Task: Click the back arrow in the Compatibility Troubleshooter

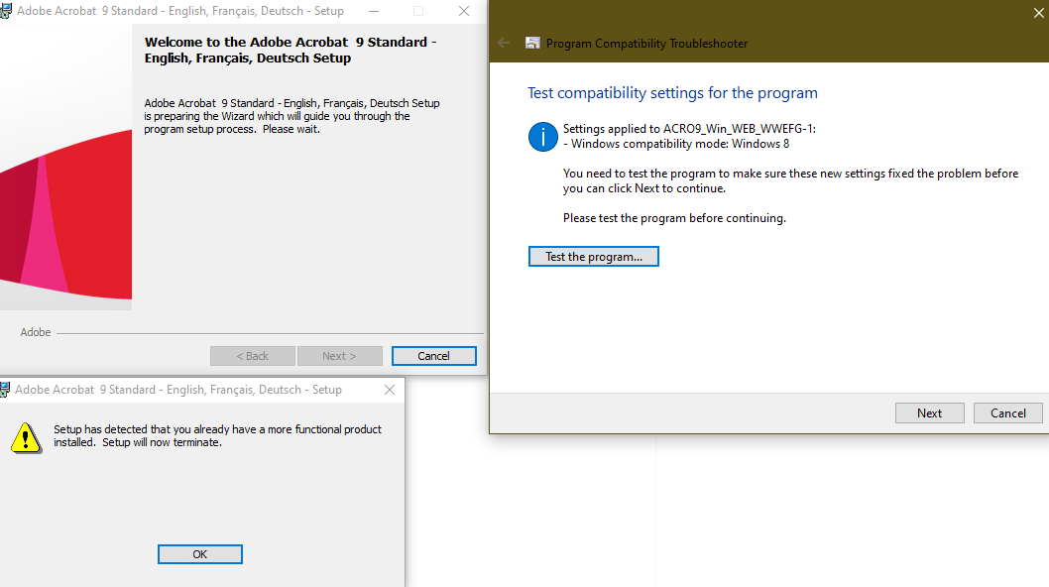Action: point(504,43)
